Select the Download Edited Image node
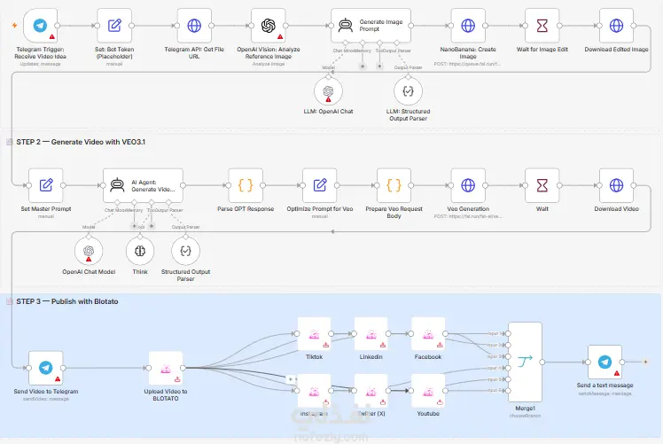The width and height of the screenshot is (663, 444). tap(617, 26)
